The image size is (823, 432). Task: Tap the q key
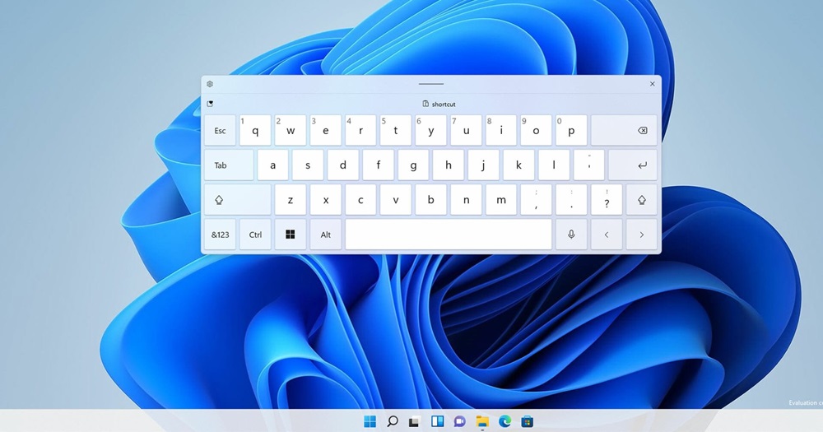coord(255,131)
